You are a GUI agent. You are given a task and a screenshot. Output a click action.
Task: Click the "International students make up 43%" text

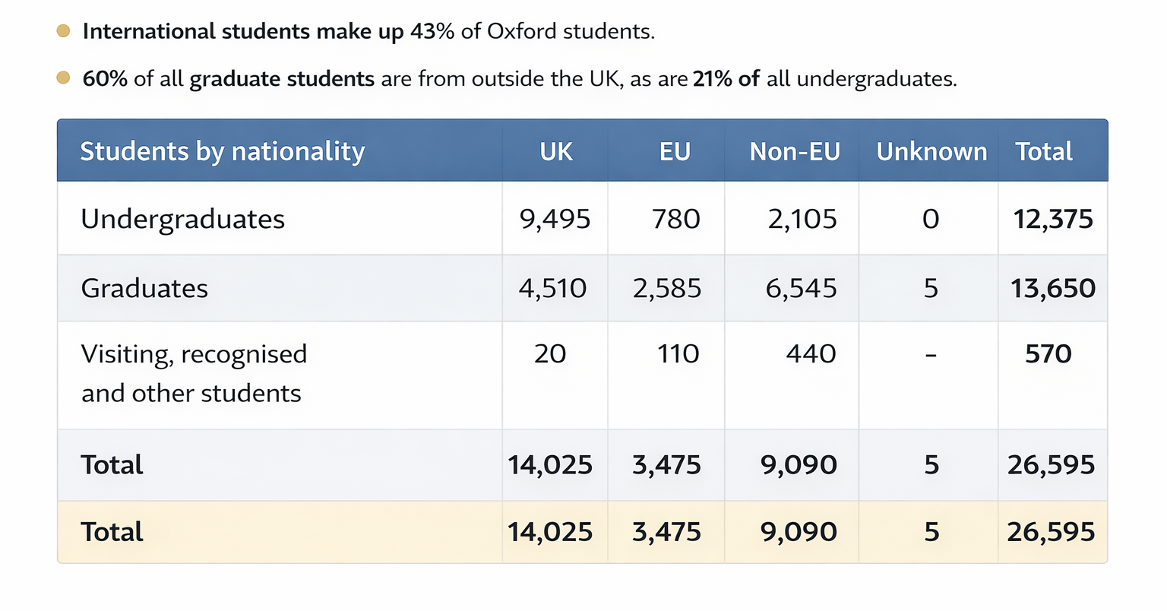368,31
